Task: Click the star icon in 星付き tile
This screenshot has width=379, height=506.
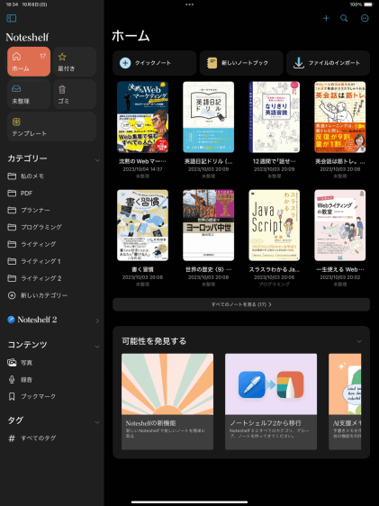Action: click(x=62, y=57)
